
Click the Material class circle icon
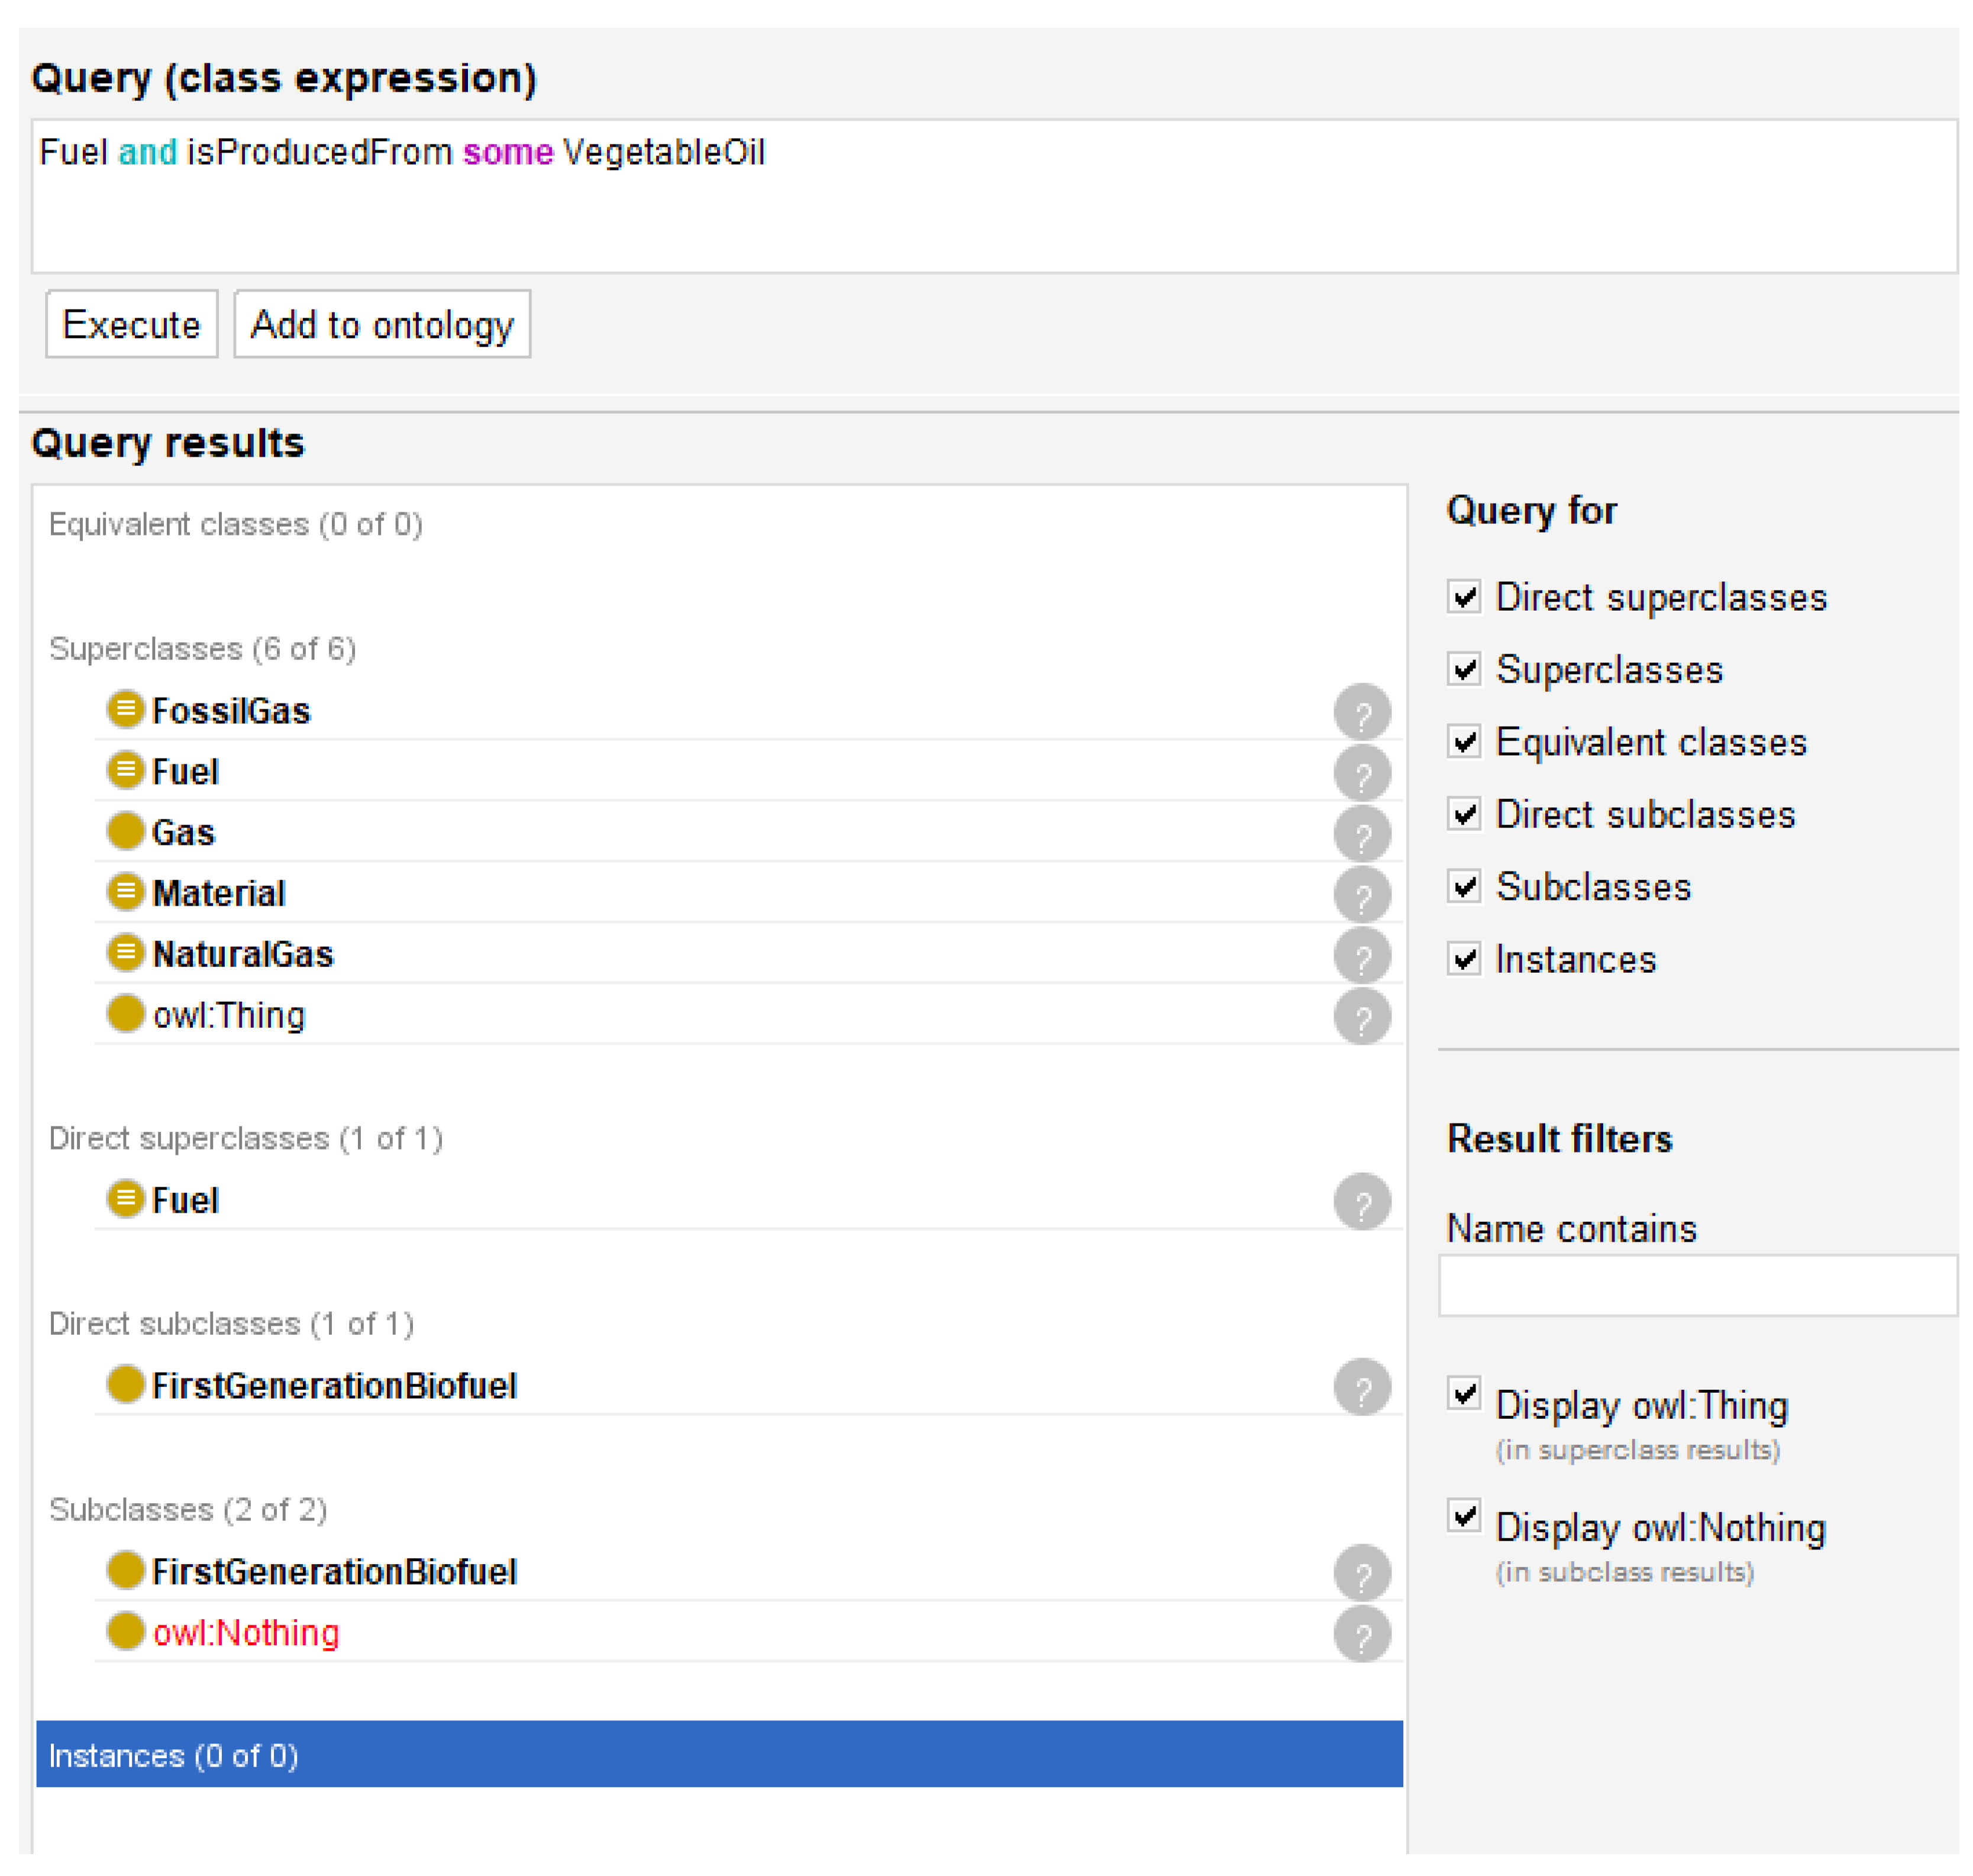coord(125,891)
